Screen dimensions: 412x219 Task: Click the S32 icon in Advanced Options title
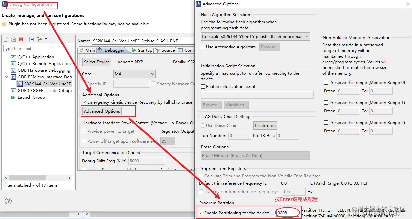coord(198,4)
